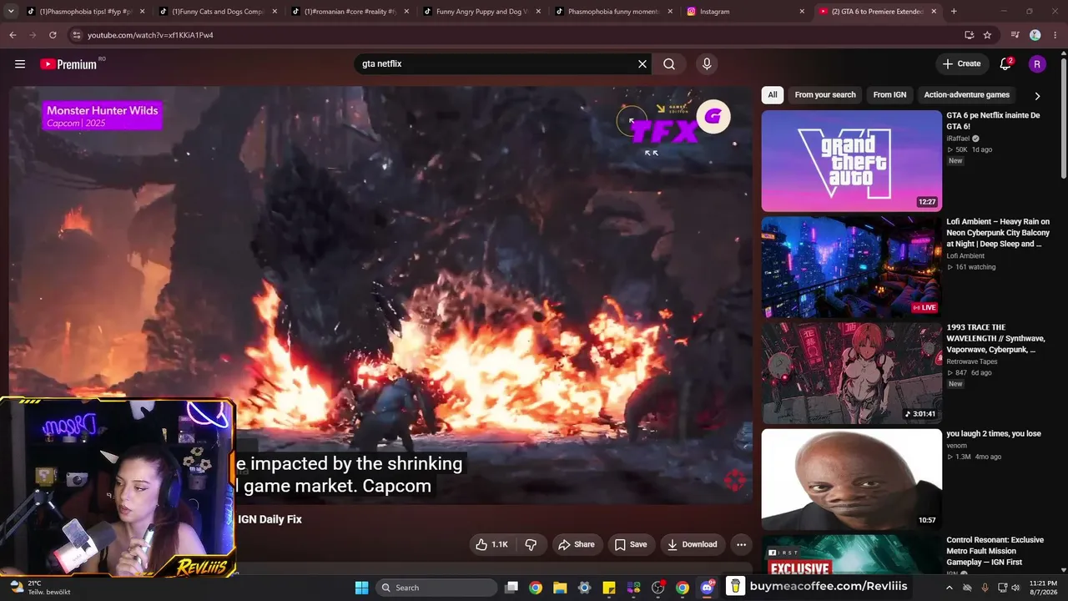Open Windows Start menu
This screenshot has width=1068, height=601.
(362, 588)
